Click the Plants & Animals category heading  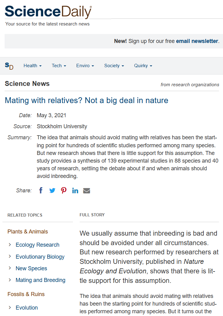(28, 232)
